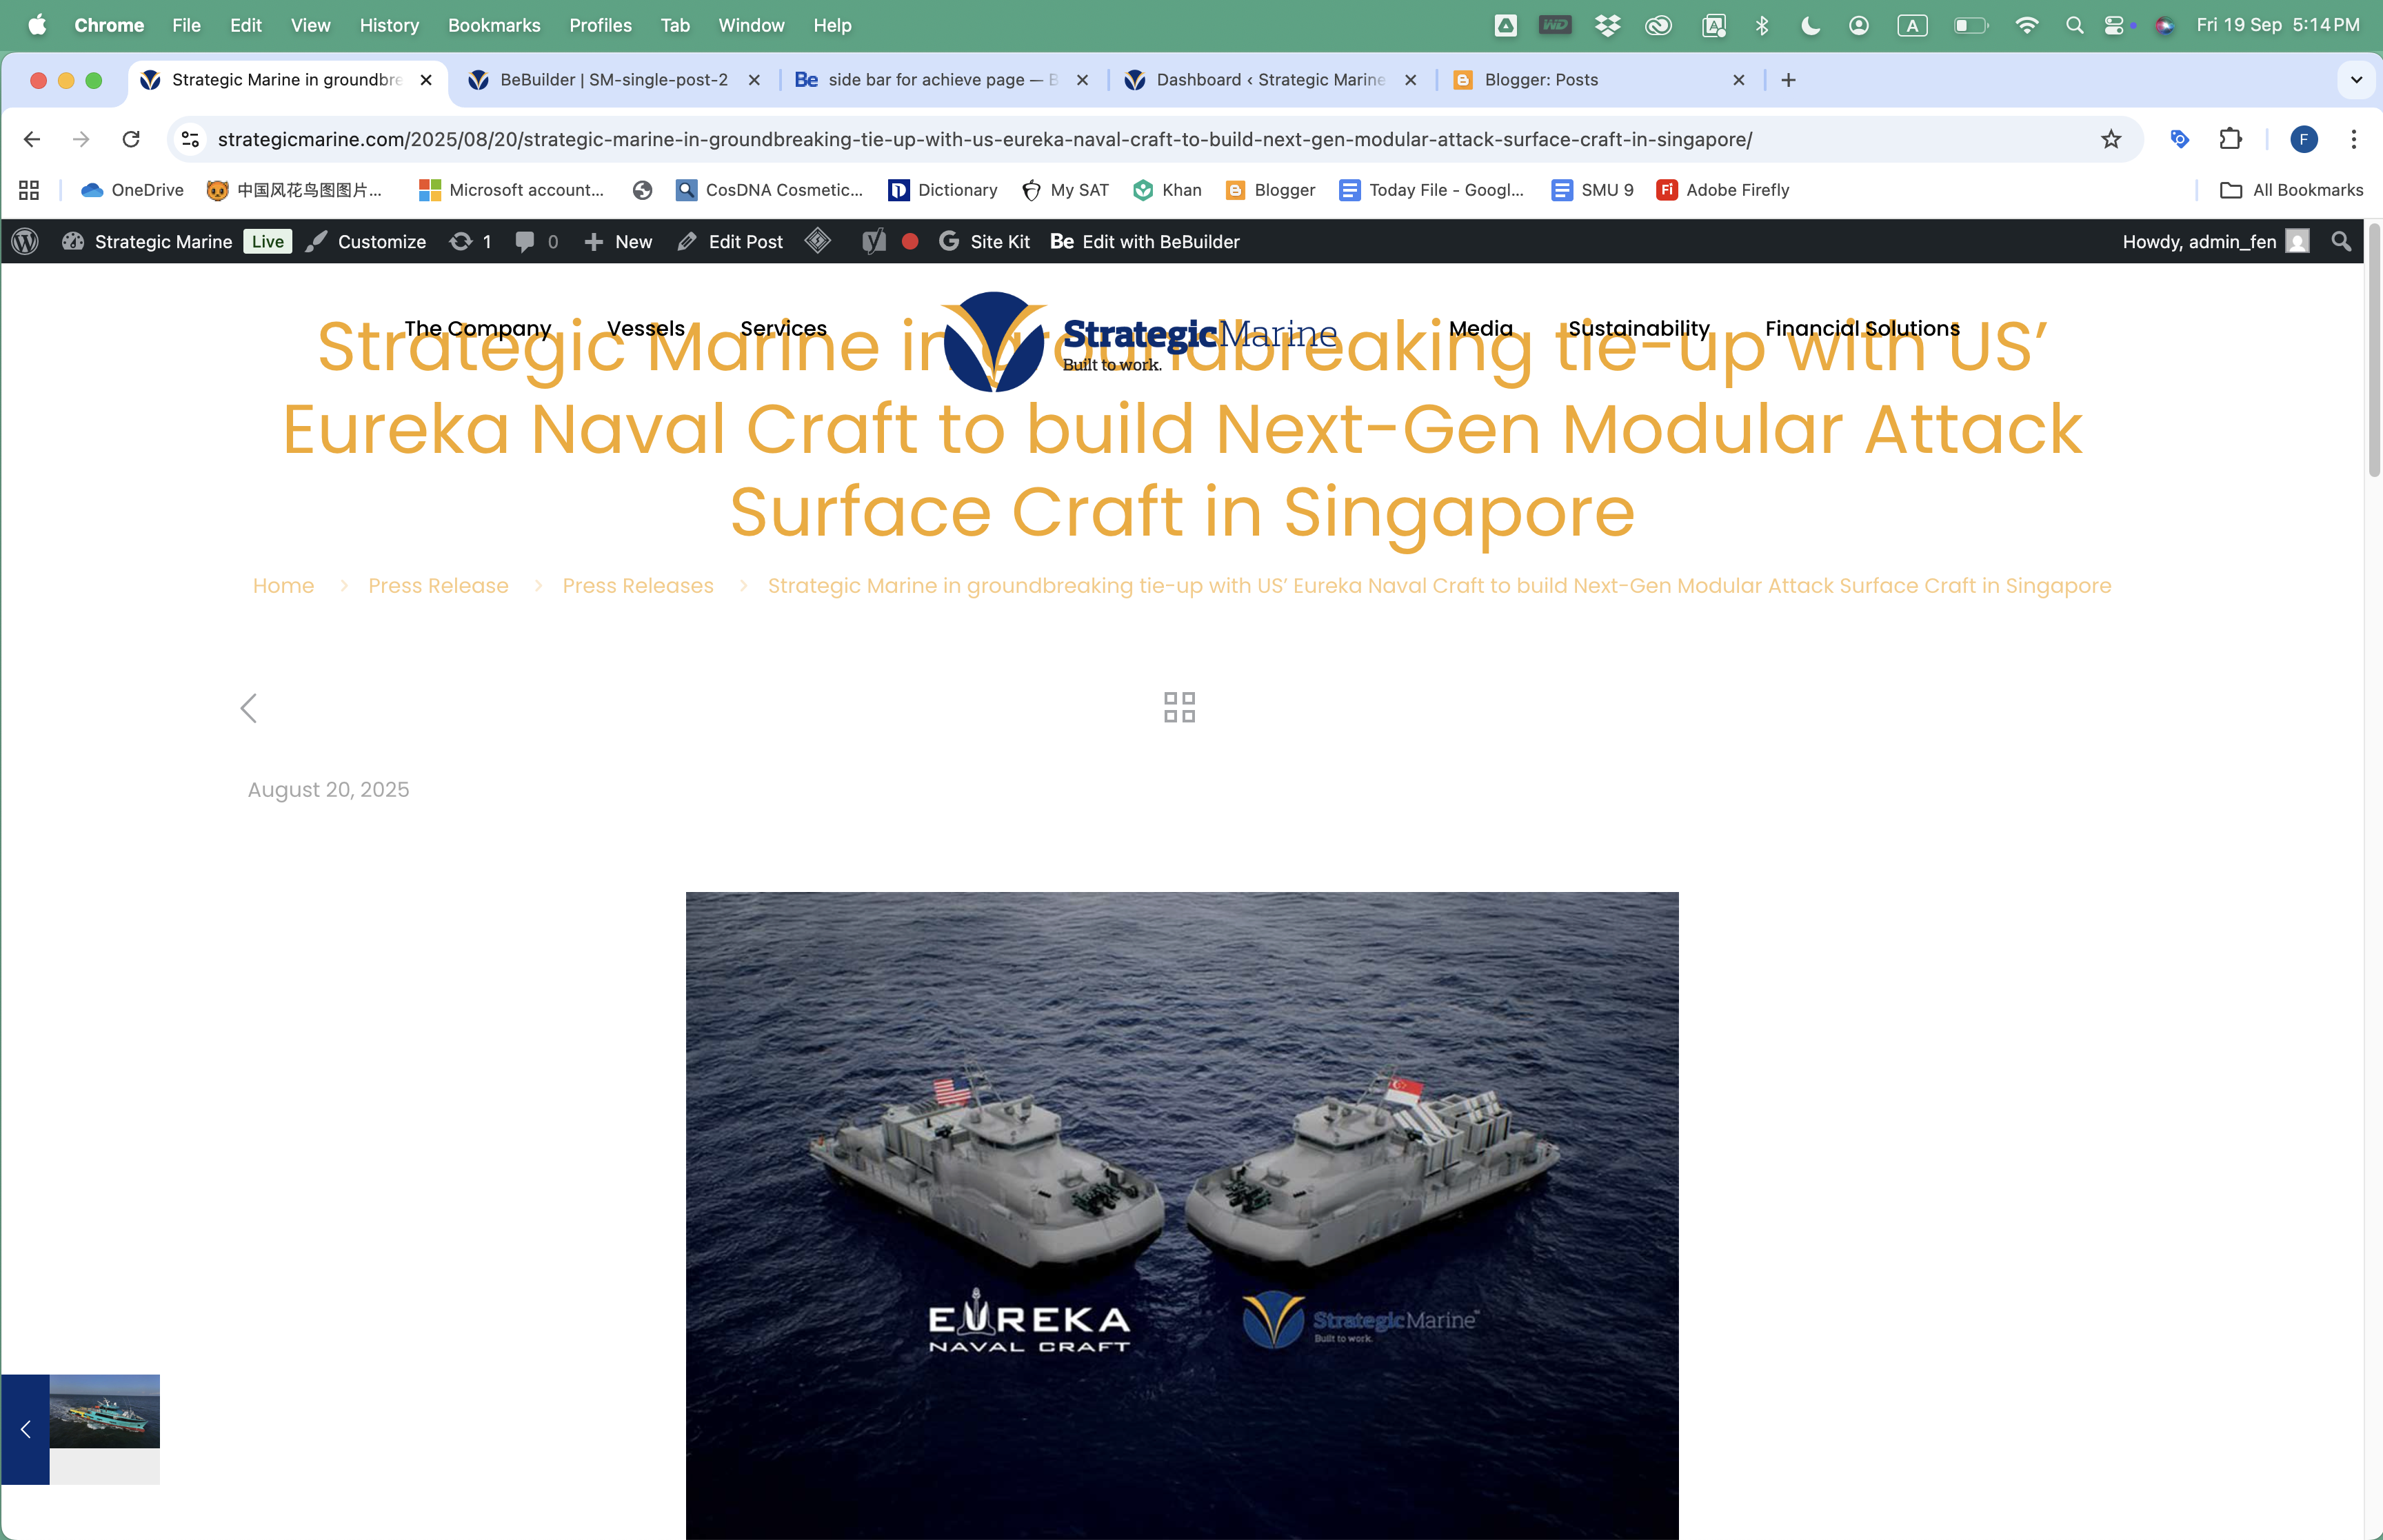
Task: Click Edit with BeBuilder
Action: tap(1144, 241)
